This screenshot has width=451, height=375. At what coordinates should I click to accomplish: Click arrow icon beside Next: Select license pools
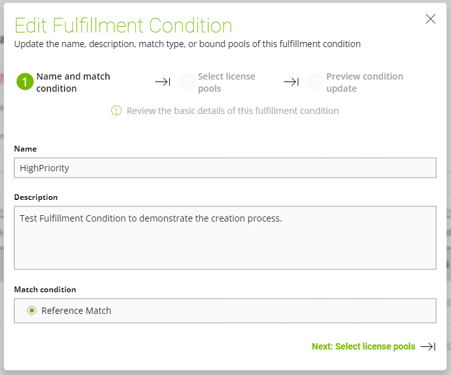click(428, 347)
